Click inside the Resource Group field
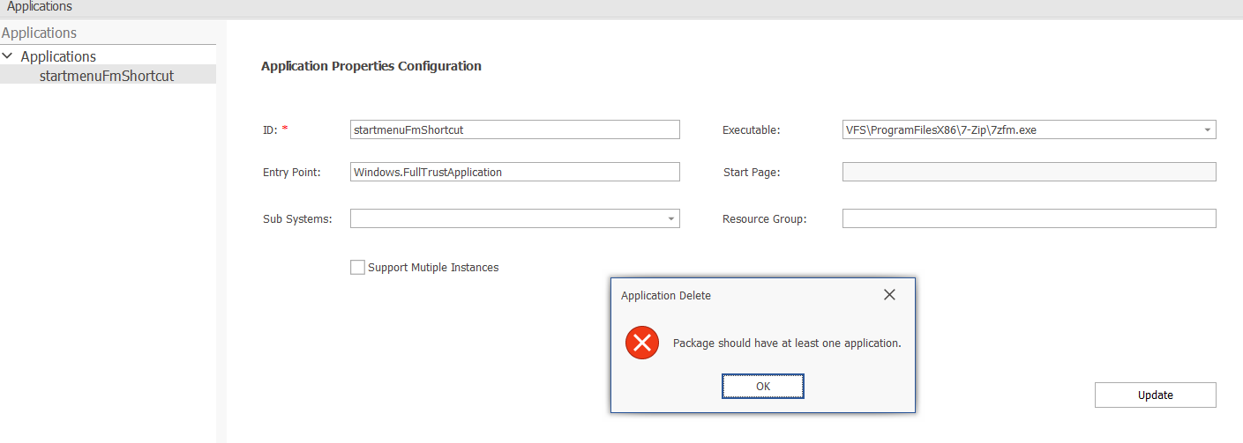1243x443 pixels. (x=1030, y=218)
